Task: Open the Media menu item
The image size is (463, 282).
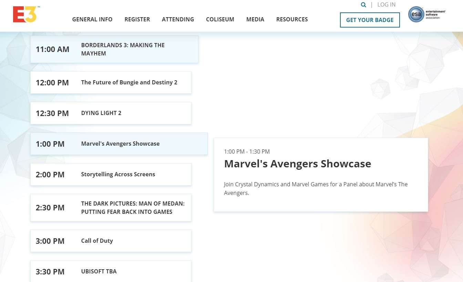Action: 255,19
